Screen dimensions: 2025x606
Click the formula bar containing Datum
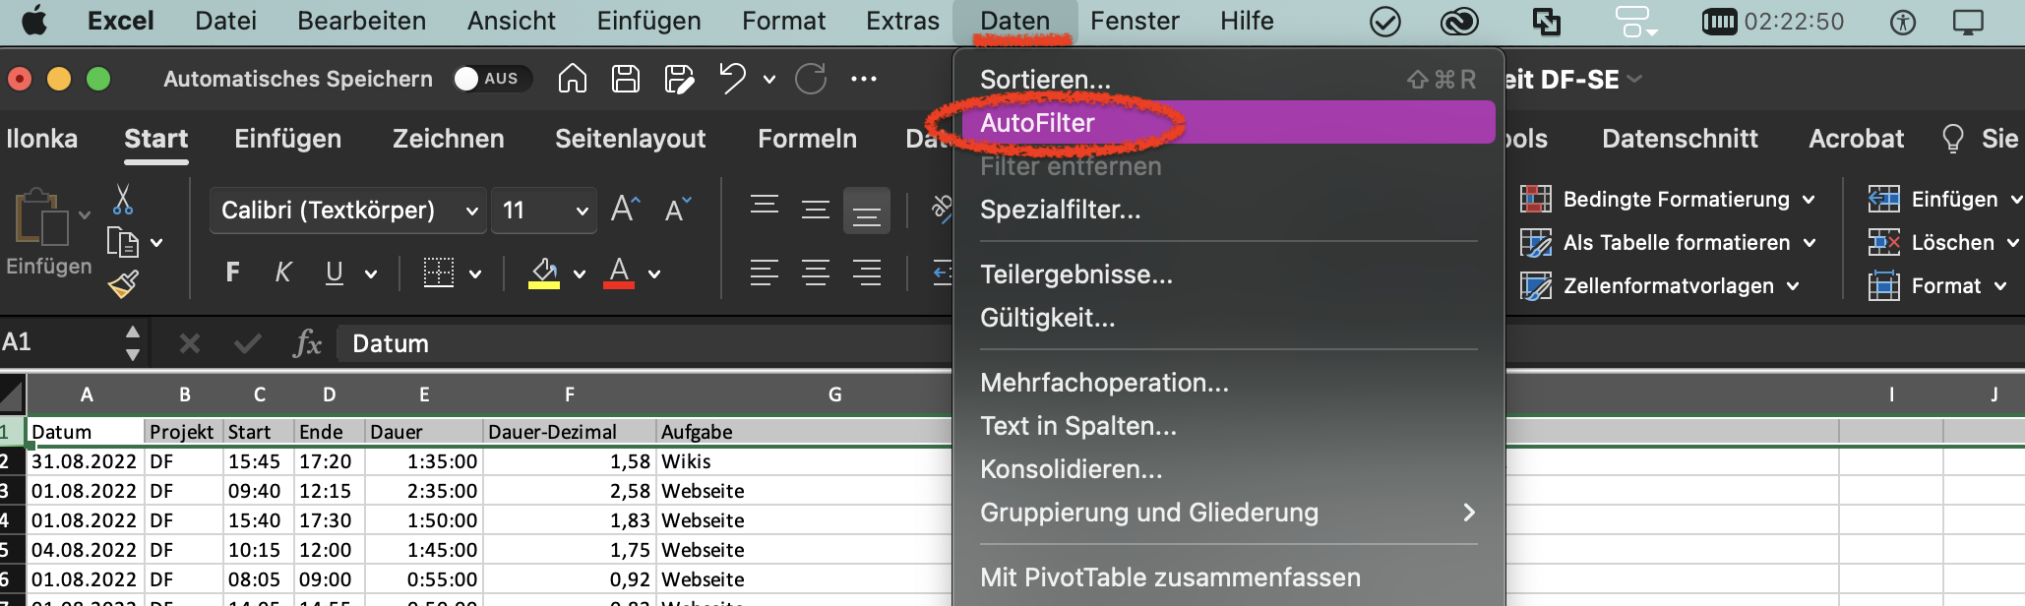640,343
